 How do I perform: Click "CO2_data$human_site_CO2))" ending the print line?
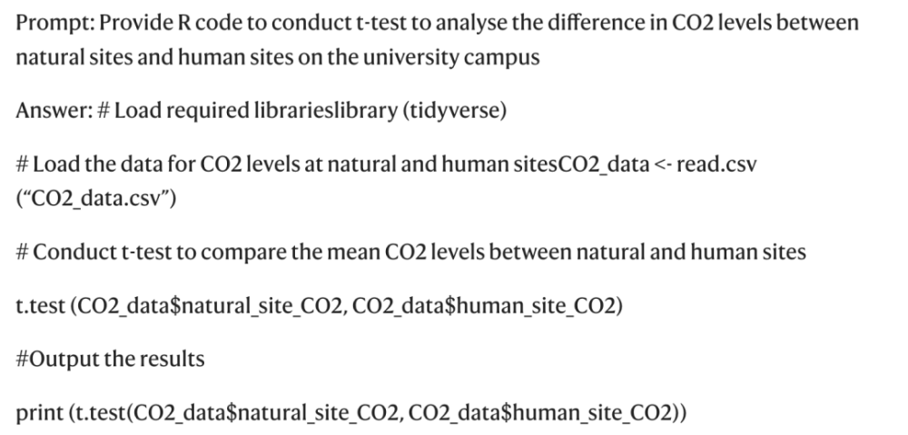[x=548, y=413]
